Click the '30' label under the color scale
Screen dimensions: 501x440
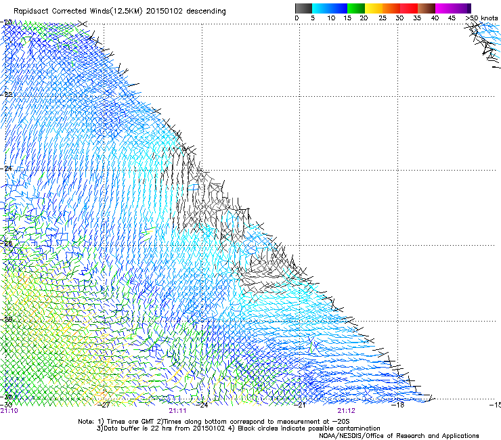(399, 18)
